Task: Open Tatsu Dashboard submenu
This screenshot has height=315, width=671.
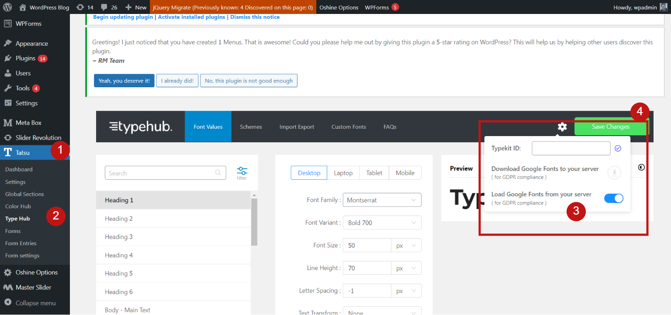Action: (19, 169)
